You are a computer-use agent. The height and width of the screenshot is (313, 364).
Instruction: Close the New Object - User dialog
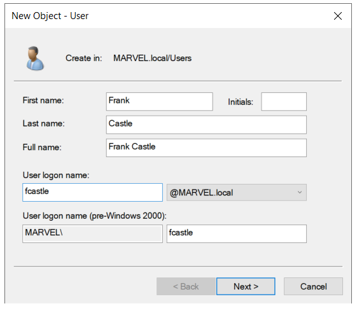337,16
